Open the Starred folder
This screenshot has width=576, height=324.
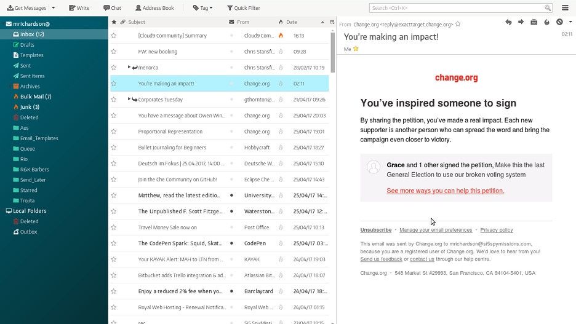25,190
